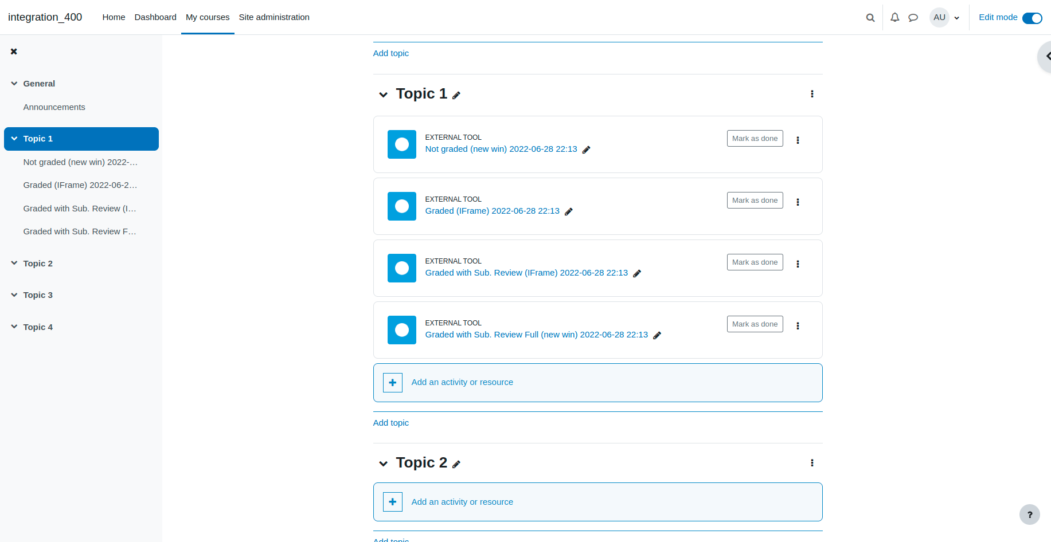1051x542 pixels.
Task: Go to Dashboard in navigation bar
Action: pos(155,17)
